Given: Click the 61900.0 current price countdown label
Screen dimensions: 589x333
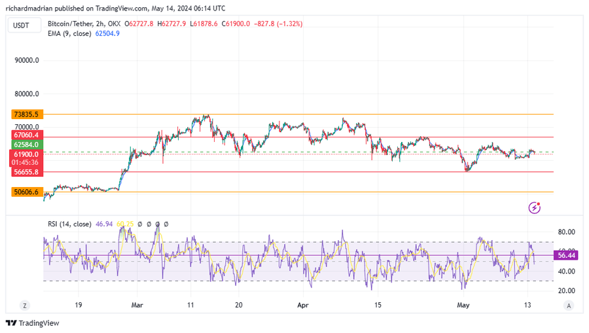Looking at the screenshot, I should [x=26, y=158].
